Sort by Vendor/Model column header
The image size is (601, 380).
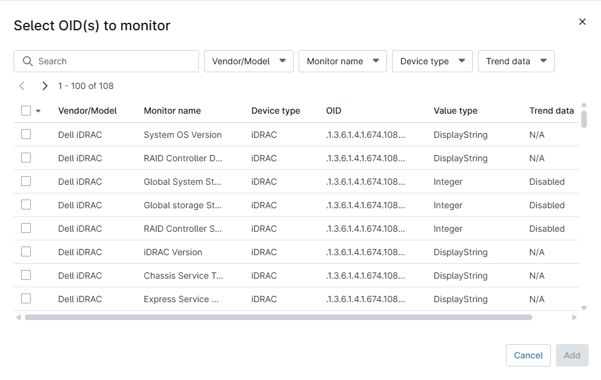pyautogui.click(x=87, y=111)
